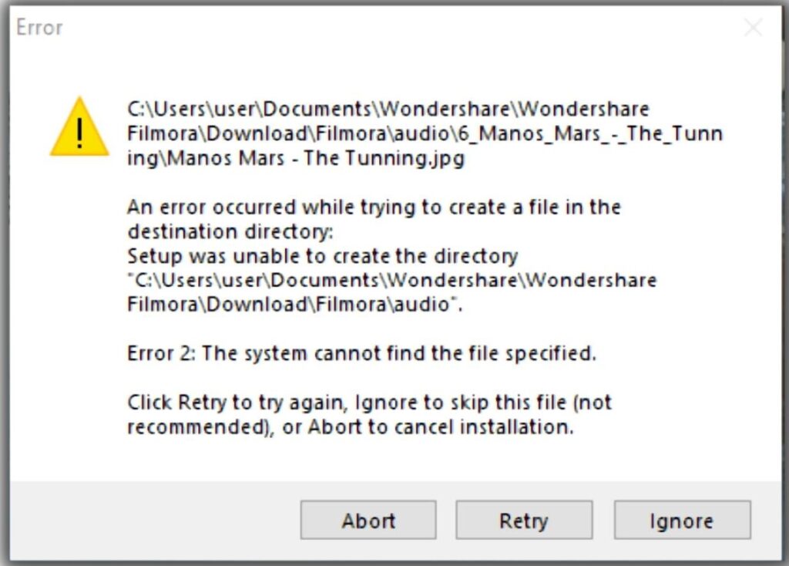Screen dimensions: 789x566
Task: Click "recommended), or Abort to cancel installation." line
Action: pos(350,426)
